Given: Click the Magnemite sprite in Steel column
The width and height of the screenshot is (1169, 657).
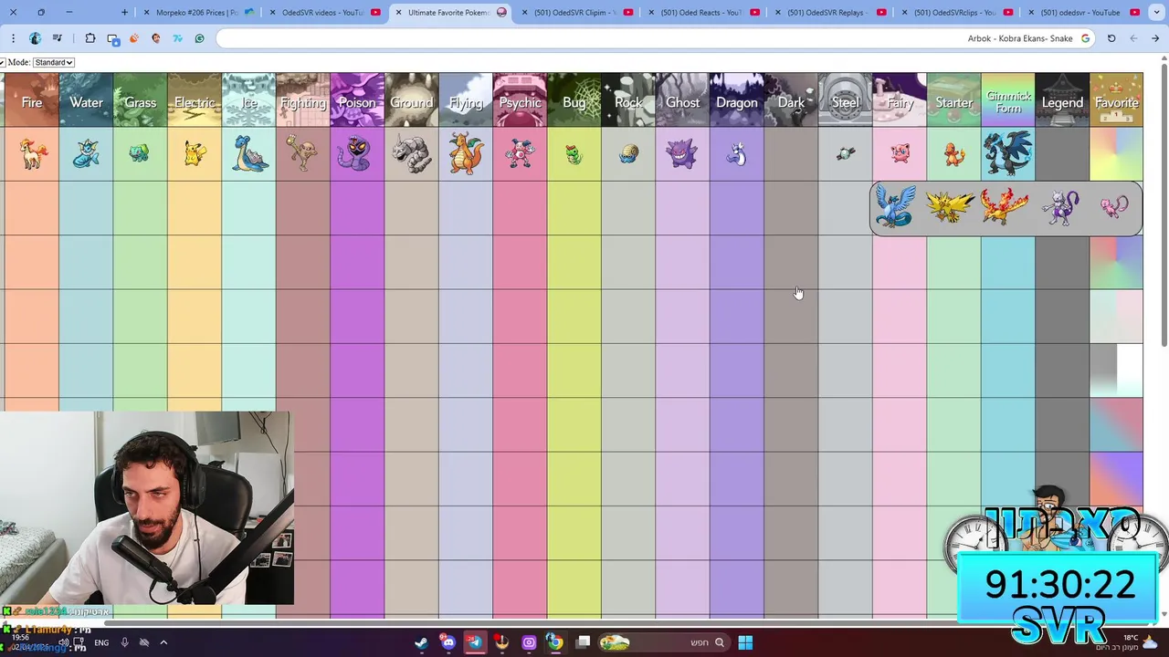Looking at the screenshot, I should pyautogui.click(x=846, y=154).
